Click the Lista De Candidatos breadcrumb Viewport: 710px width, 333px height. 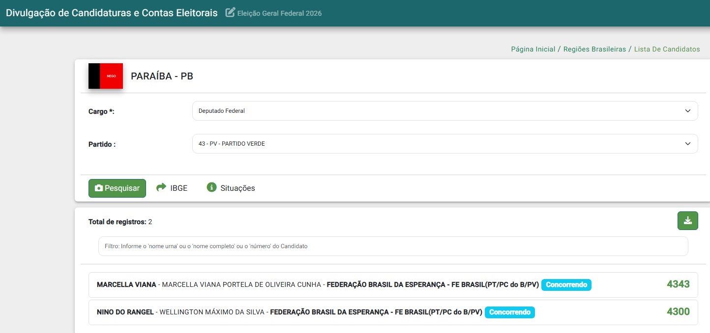point(667,49)
